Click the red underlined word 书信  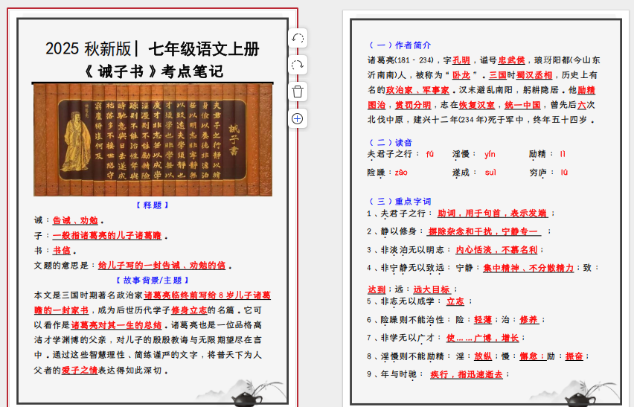pos(61,251)
